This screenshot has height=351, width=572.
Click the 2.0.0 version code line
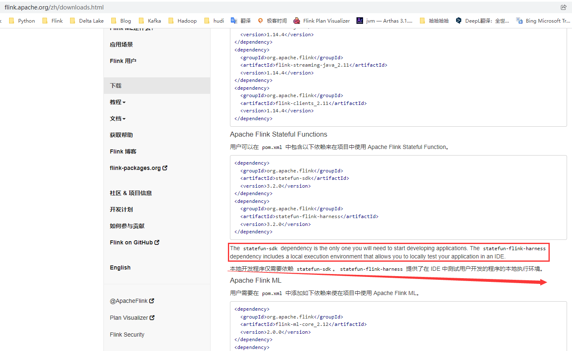point(276,332)
